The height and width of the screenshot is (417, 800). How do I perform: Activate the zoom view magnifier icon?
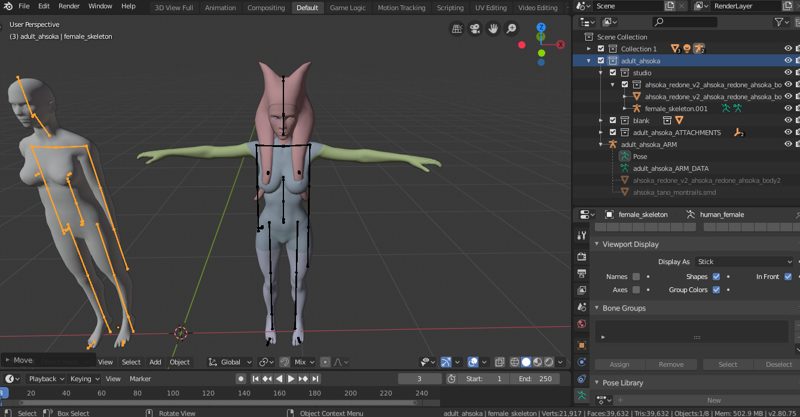point(511,28)
